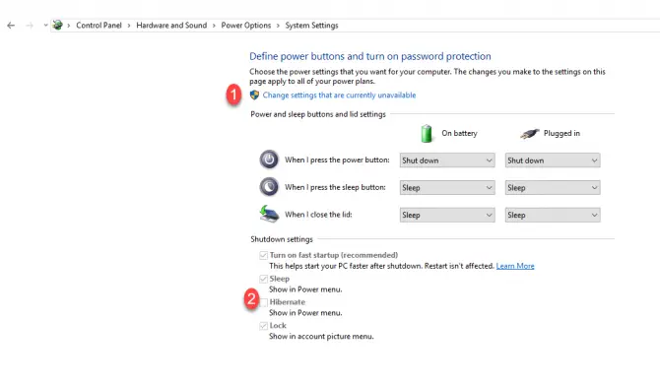Open power button On battery dropdown

point(447,160)
